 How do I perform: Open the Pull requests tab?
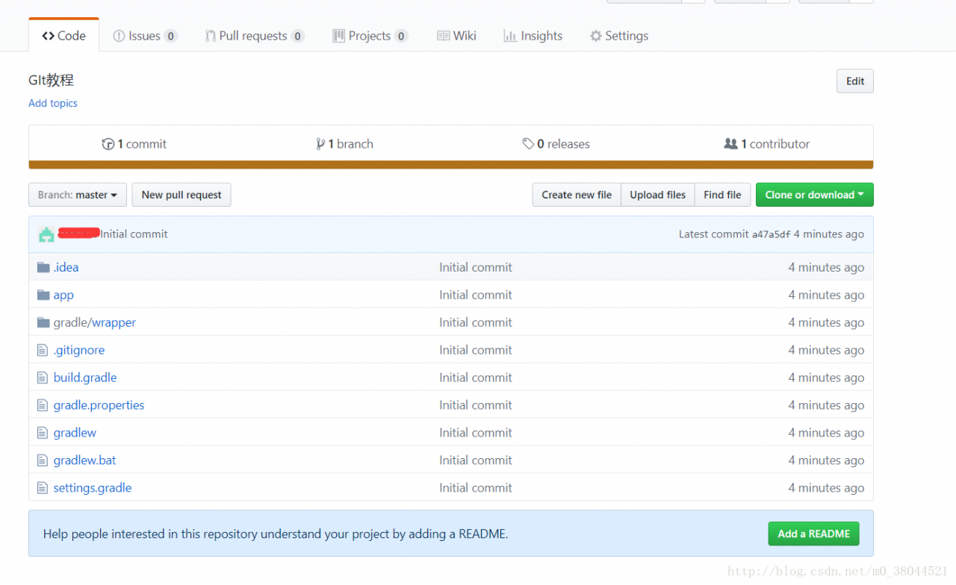tap(255, 36)
